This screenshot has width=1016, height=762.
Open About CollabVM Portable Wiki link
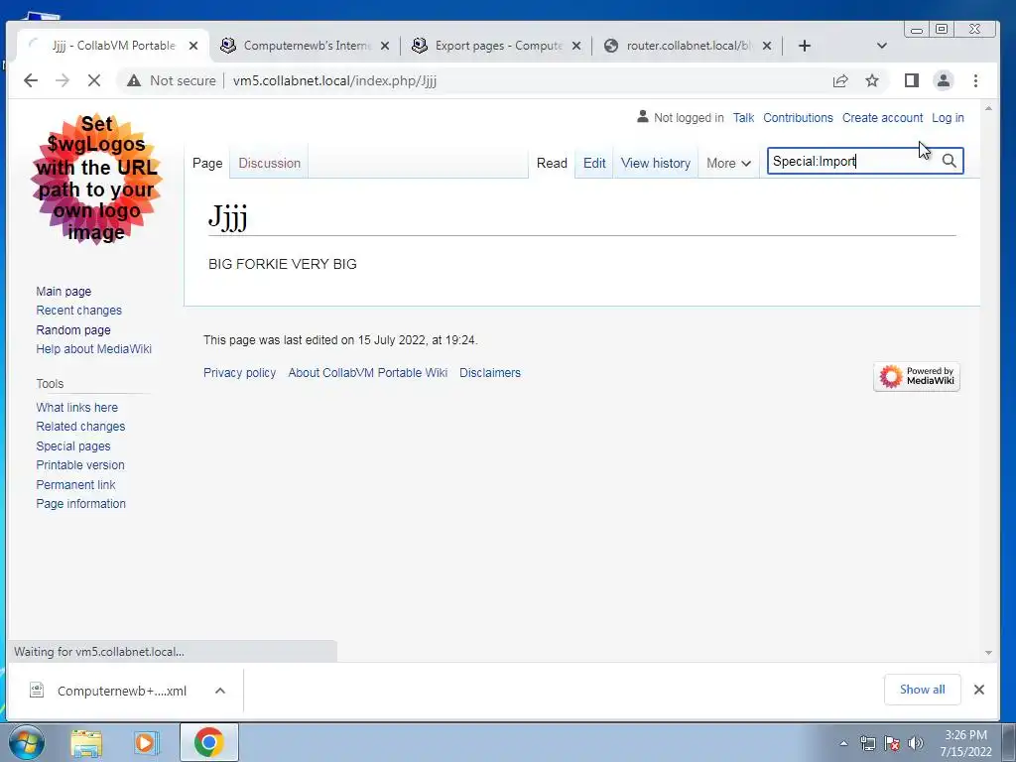pyautogui.click(x=367, y=373)
